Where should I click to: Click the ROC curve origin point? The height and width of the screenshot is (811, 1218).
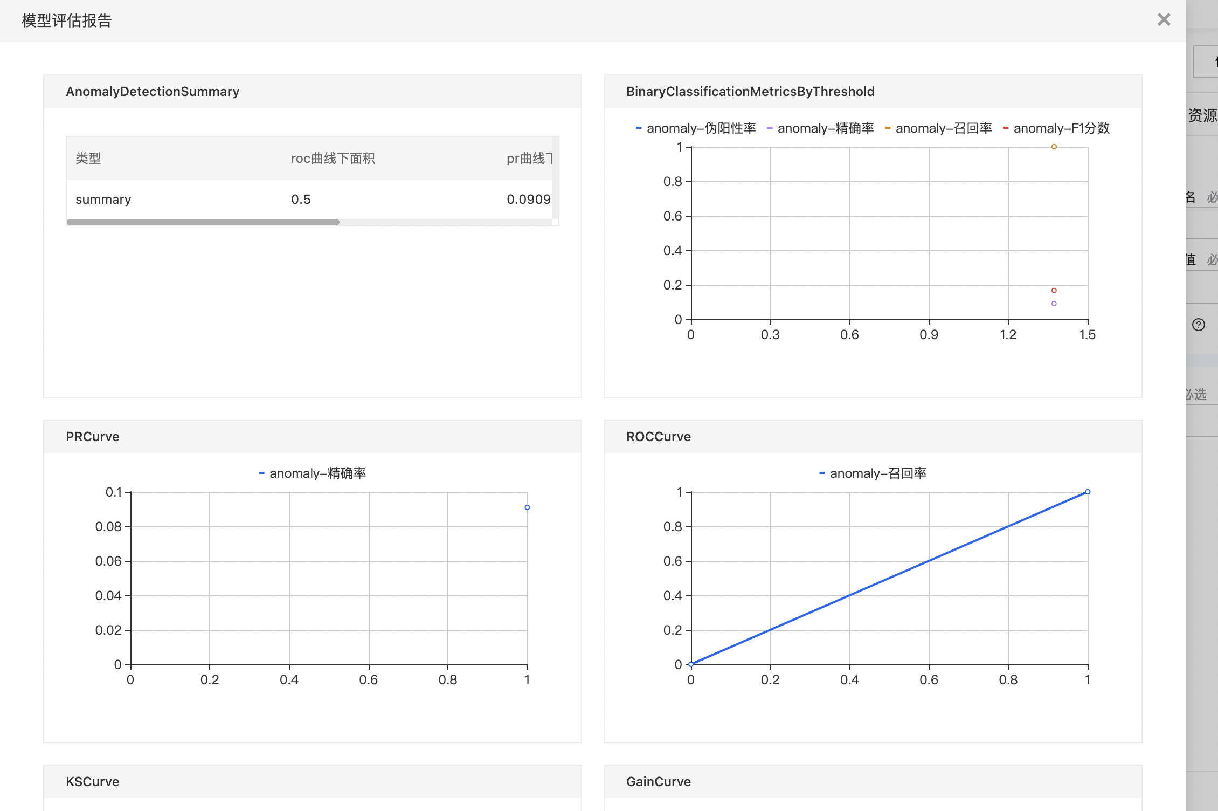pyautogui.click(x=691, y=664)
